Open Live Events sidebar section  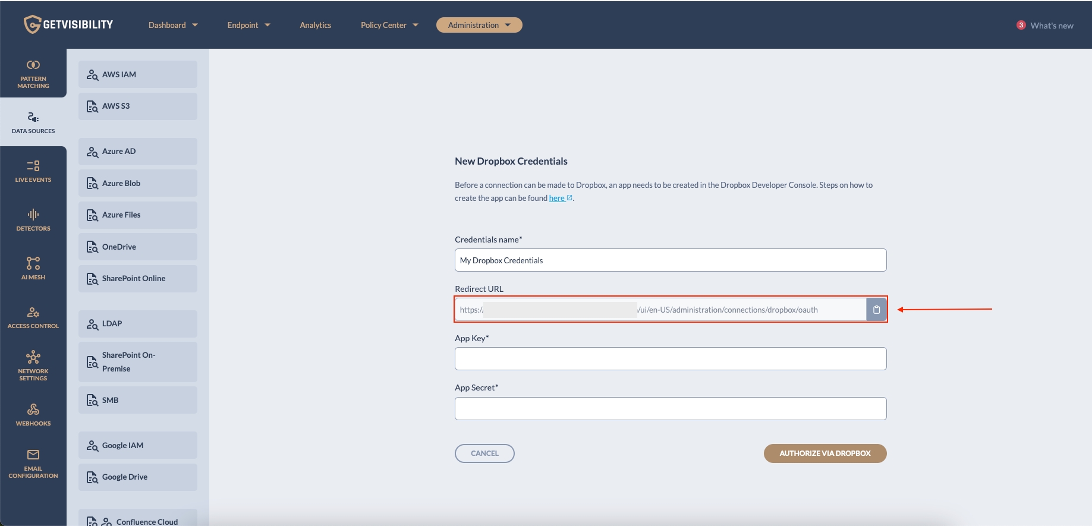click(33, 171)
